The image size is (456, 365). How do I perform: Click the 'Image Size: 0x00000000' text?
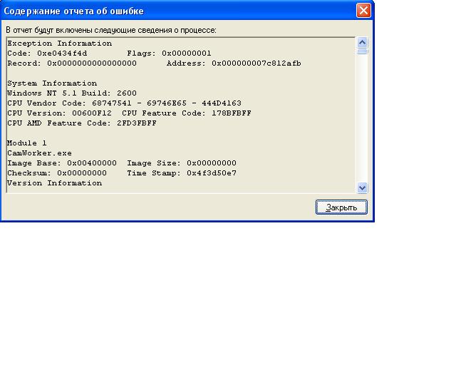click(x=182, y=163)
